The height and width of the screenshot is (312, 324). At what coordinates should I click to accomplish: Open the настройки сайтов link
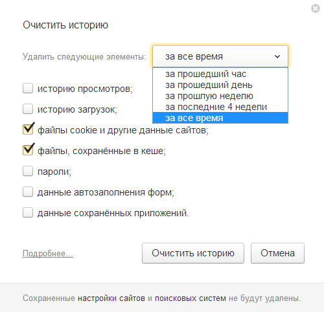click(x=111, y=298)
